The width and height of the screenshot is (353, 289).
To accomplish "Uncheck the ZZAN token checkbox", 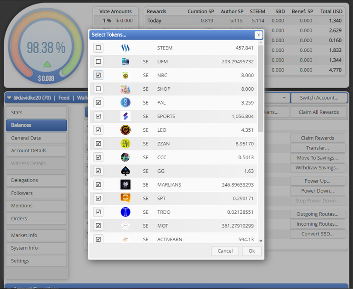I will click(98, 144).
